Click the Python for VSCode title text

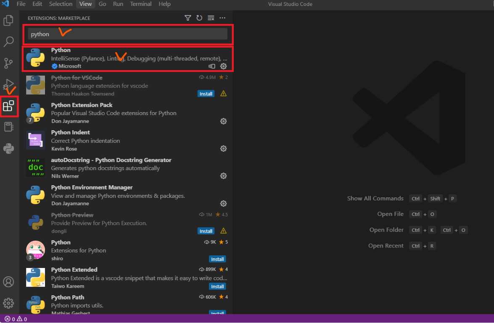[x=77, y=77]
